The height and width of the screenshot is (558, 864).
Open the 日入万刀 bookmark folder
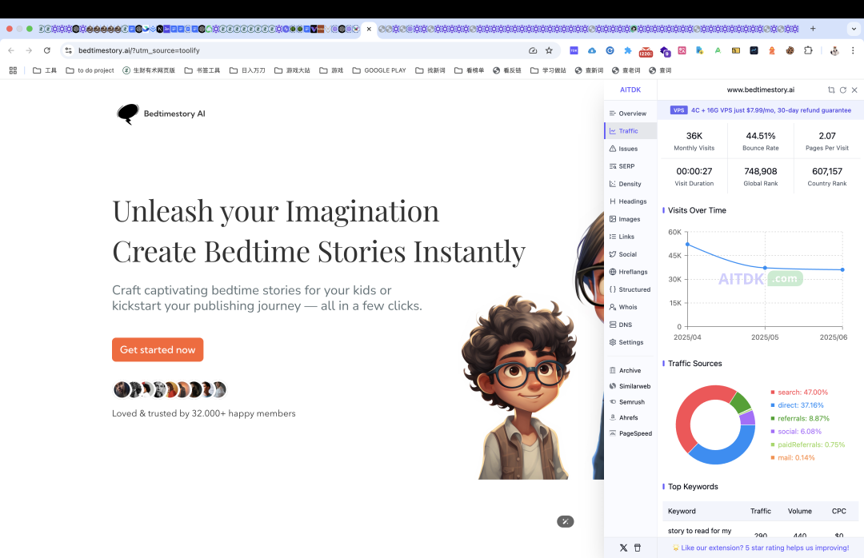pyautogui.click(x=247, y=70)
